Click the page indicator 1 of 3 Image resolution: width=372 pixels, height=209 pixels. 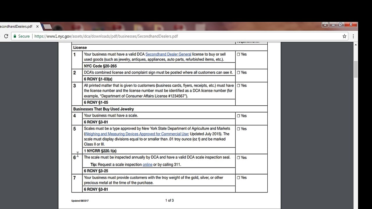pos(169,201)
